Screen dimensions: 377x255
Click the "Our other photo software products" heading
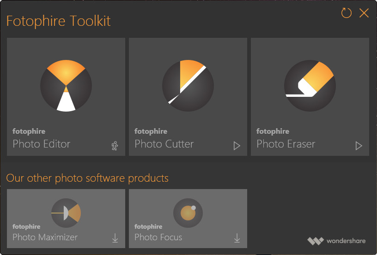click(x=87, y=178)
